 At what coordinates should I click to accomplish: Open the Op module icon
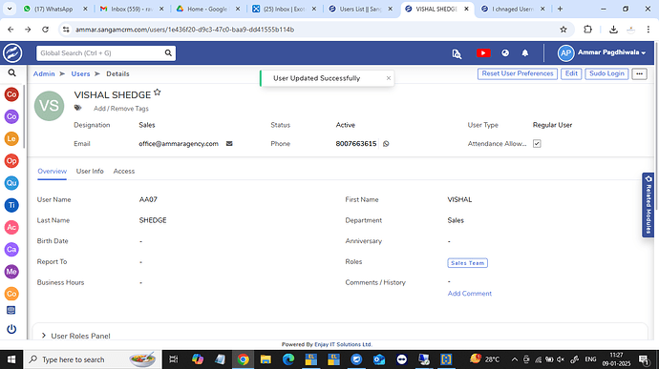pos(11,161)
